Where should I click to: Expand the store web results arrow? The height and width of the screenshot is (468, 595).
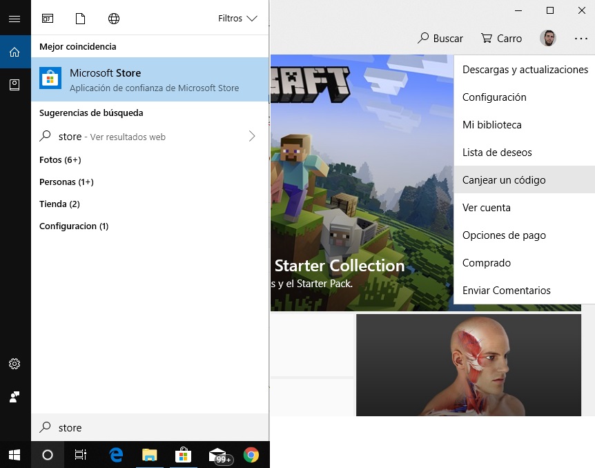pyautogui.click(x=252, y=137)
